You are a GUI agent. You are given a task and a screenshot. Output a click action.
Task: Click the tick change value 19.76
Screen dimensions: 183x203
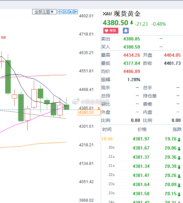tap(171, 139)
